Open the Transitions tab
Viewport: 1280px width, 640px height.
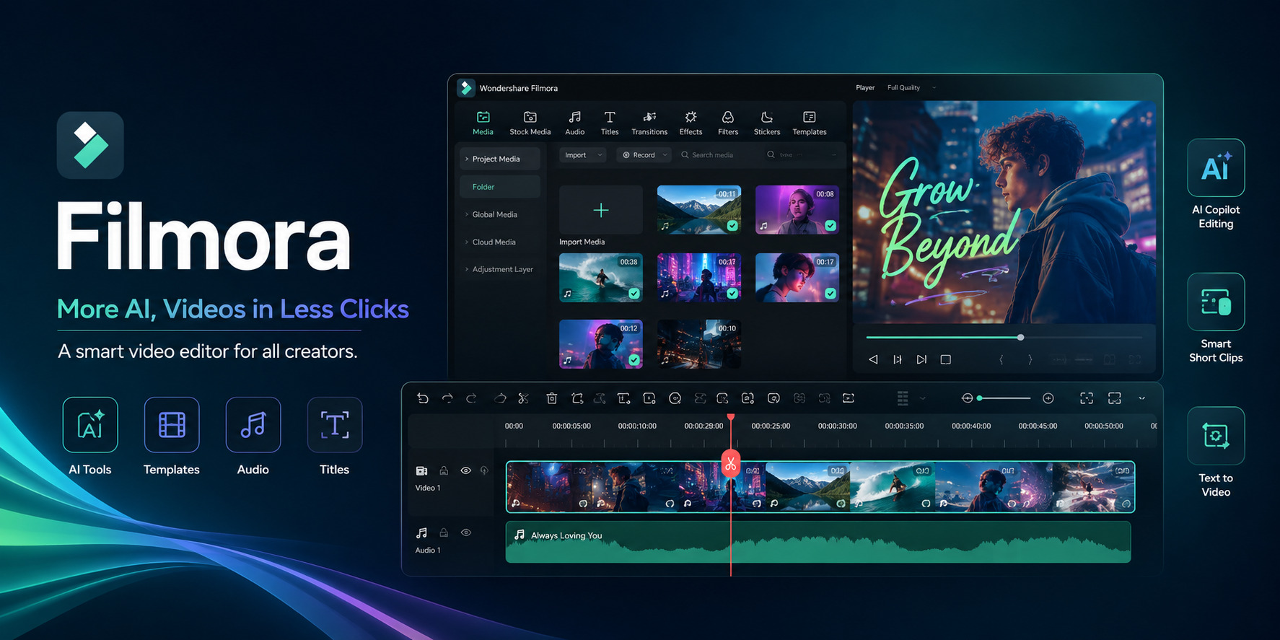pyautogui.click(x=649, y=123)
